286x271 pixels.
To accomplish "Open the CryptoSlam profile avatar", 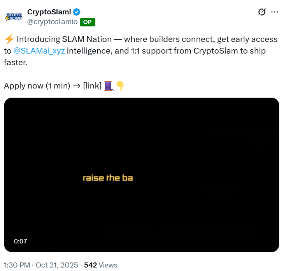I will coord(13,16).
